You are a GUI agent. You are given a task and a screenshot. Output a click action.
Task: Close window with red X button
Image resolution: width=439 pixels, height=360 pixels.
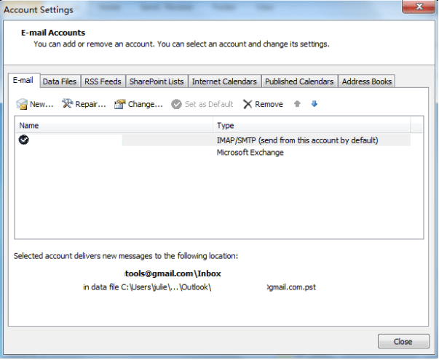(419, 7)
